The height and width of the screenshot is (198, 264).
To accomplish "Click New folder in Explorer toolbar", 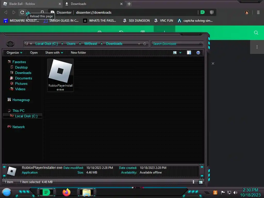I will pyautogui.click(x=78, y=53).
